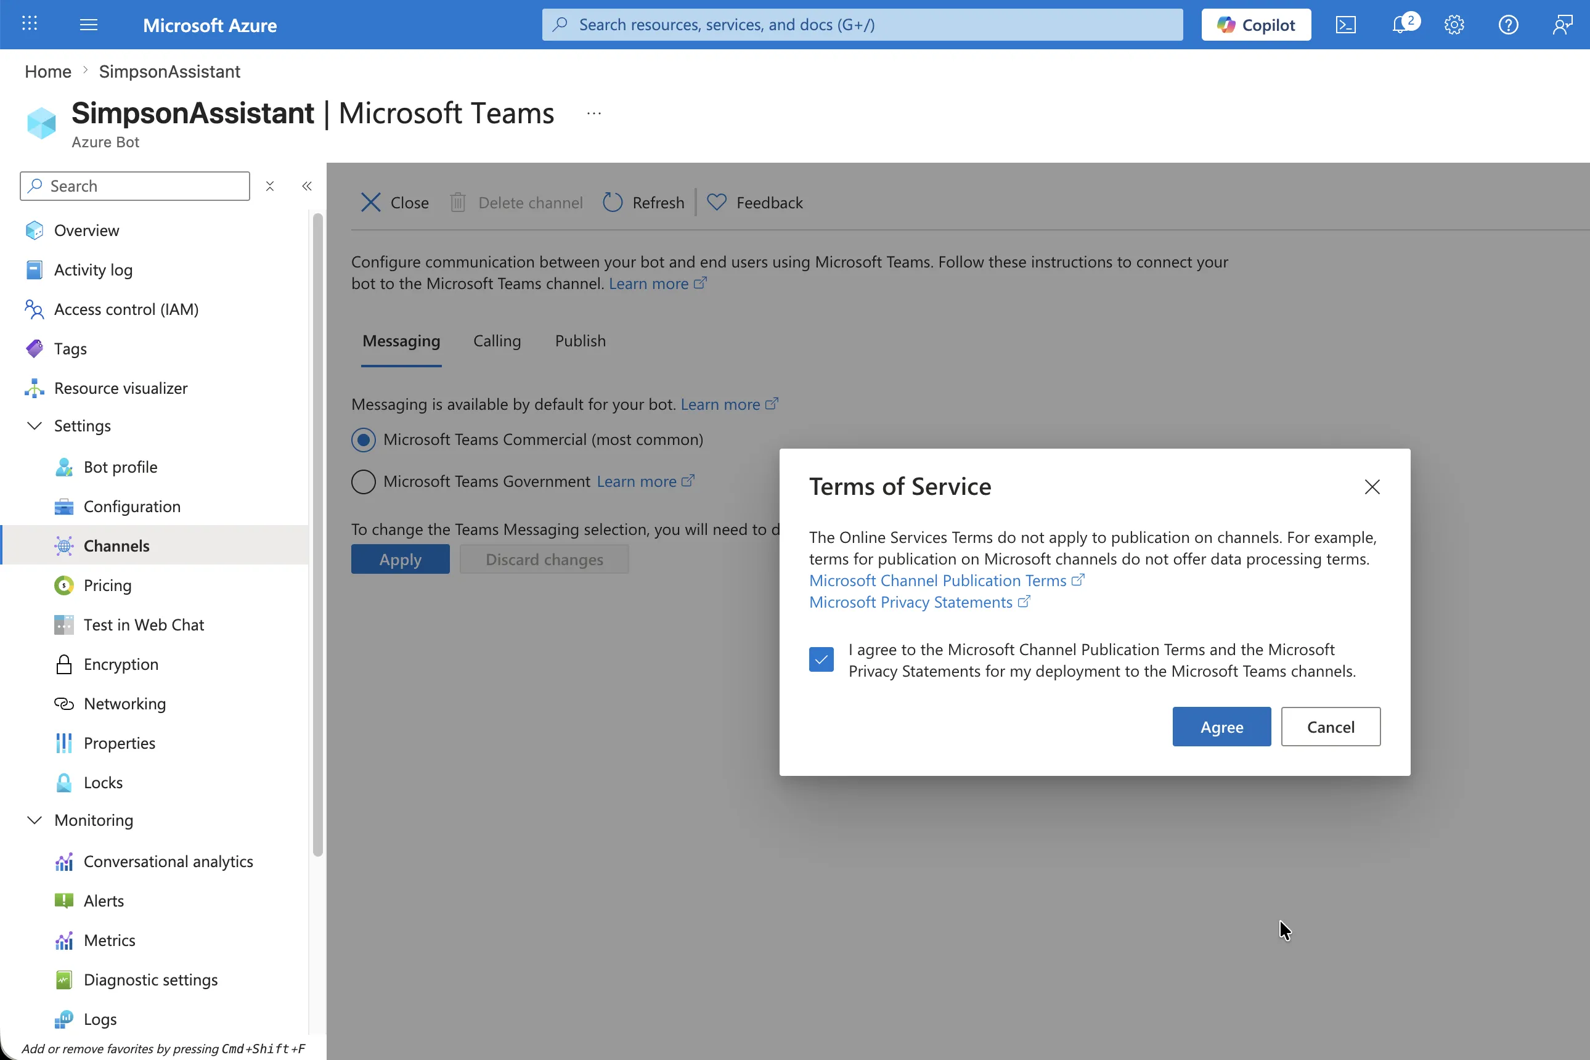Viewport: 1590px width, 1060px height.
Task: Click the Locks icon
Action: tap(63, 782)
